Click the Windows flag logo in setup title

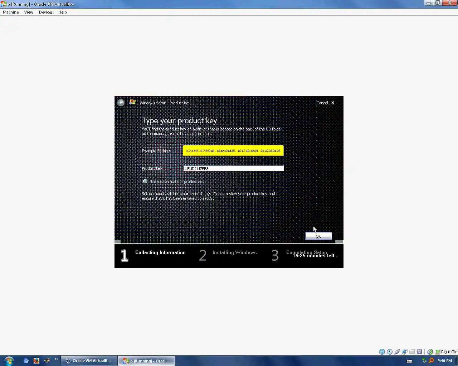(132, 102)
